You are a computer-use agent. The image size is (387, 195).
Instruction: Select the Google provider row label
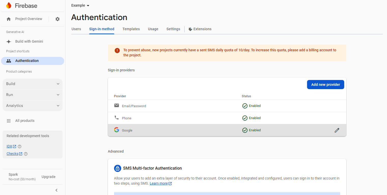point(127,131)
